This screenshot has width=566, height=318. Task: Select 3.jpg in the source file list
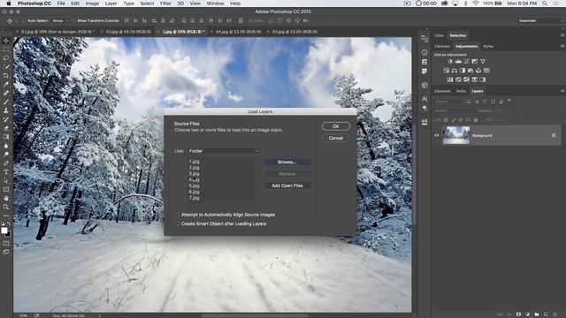[194, 174]
